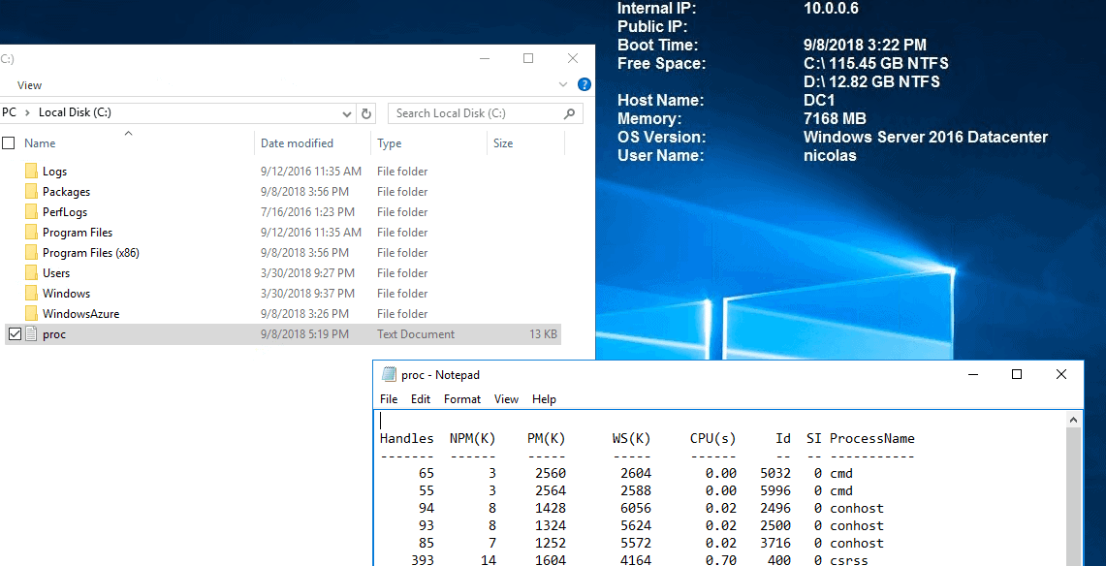Select the WindowsAzure folder icon
Image resolution: width=1106 pixels, height=566 pixels.
(x=30, y=314)
